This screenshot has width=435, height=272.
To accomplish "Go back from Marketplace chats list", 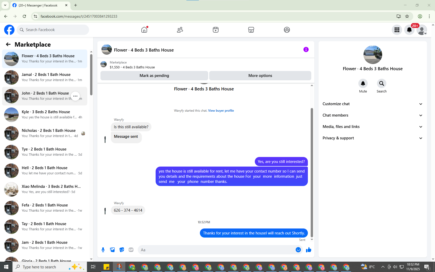I will (8, 44).
